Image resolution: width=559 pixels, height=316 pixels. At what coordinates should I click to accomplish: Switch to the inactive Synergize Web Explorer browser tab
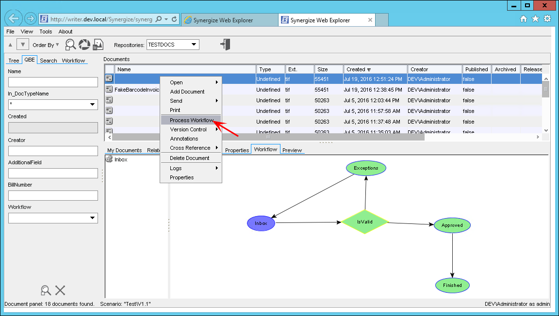point(230,20)
